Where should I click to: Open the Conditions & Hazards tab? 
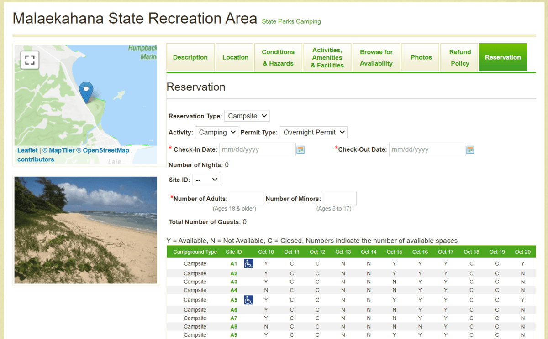(x=278, y=57)
